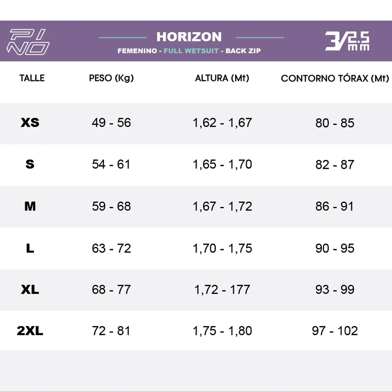Choose the XS size label
The image size is (392, 392).
click(30, 123)
